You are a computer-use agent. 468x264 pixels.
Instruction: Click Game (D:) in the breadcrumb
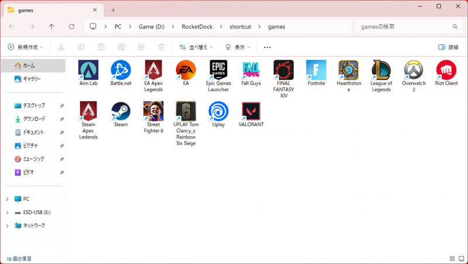pos(152,27)
